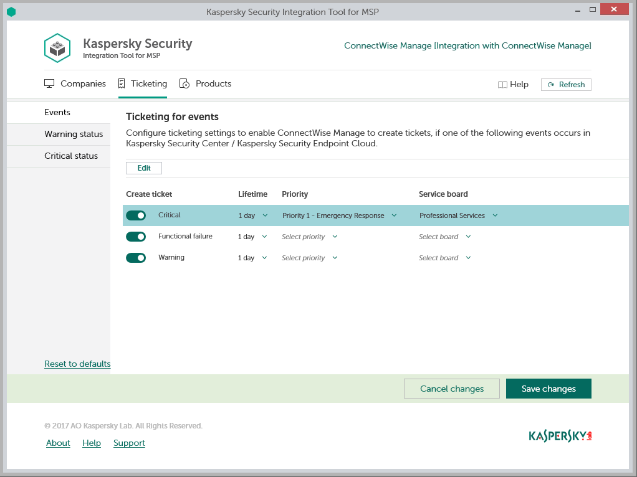The height and width of the screenshot is (477, 637).
Task: Click the Ticketing clipboard icon
Action: pyautogui.click(x=122, y=83)
